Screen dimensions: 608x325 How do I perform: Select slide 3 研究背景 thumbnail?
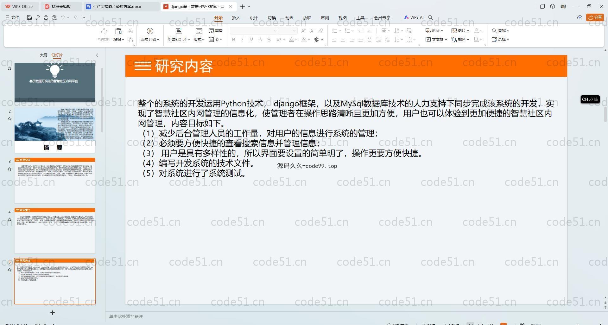point(55,180)
